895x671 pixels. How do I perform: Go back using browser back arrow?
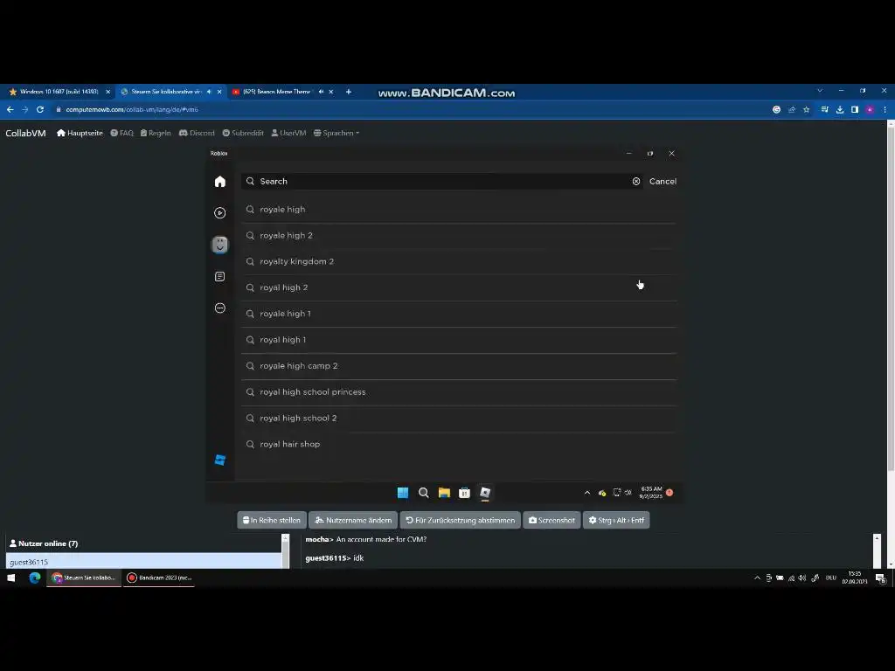10,109
